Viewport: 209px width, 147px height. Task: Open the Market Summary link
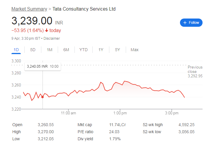click(x=29, y=9)
